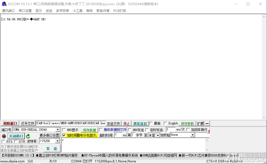
Task: Click the CTS=0 DSR=0 RLSD=0 status text
Action: [x=225, y=161]
